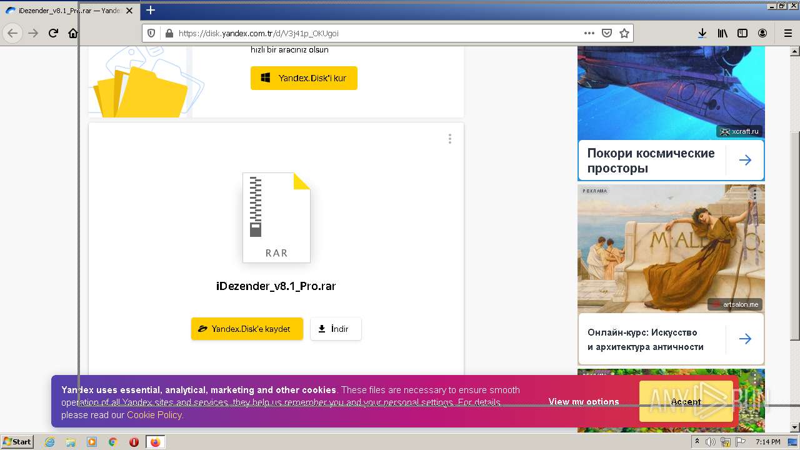
Task: Open the Firefox hamburger menu
Action: 787,33
